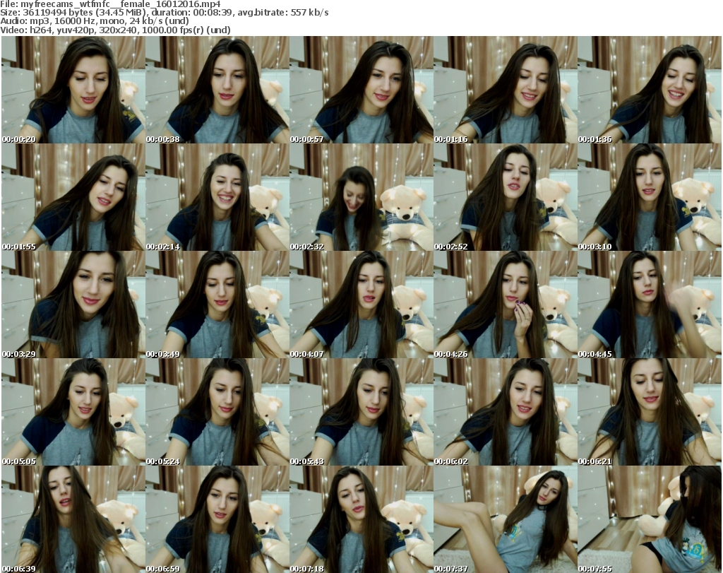The height and width of the screenshot is (573, 723).
Task: Select the thumbnail stamped 00:01:16
Action: click(506, 90)
